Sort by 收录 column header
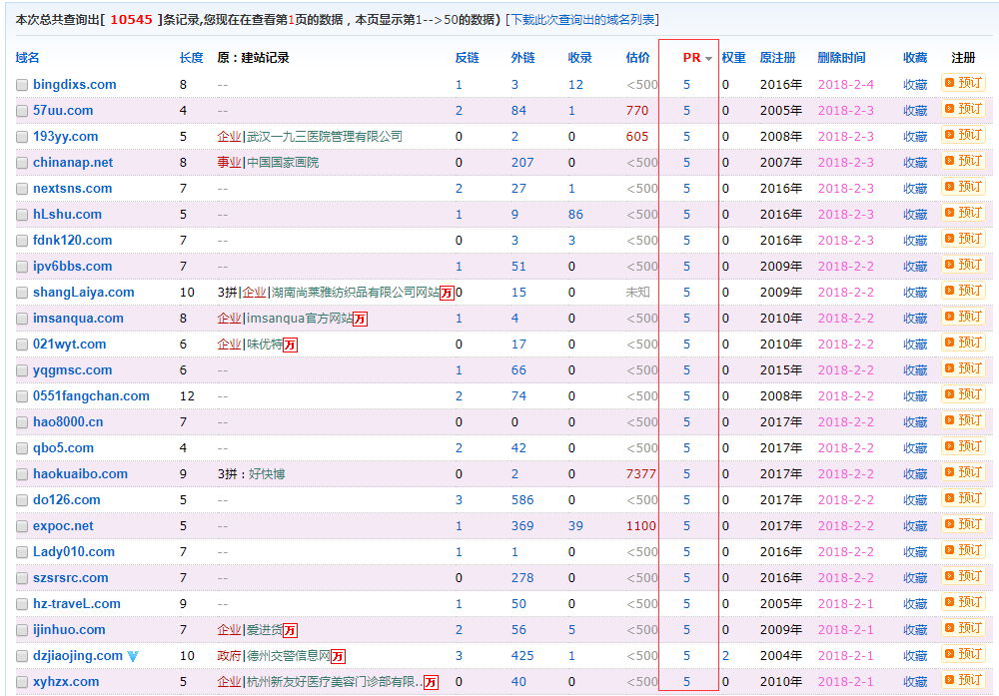The height and width of the screenshot is (696, 999). [579, 57]
